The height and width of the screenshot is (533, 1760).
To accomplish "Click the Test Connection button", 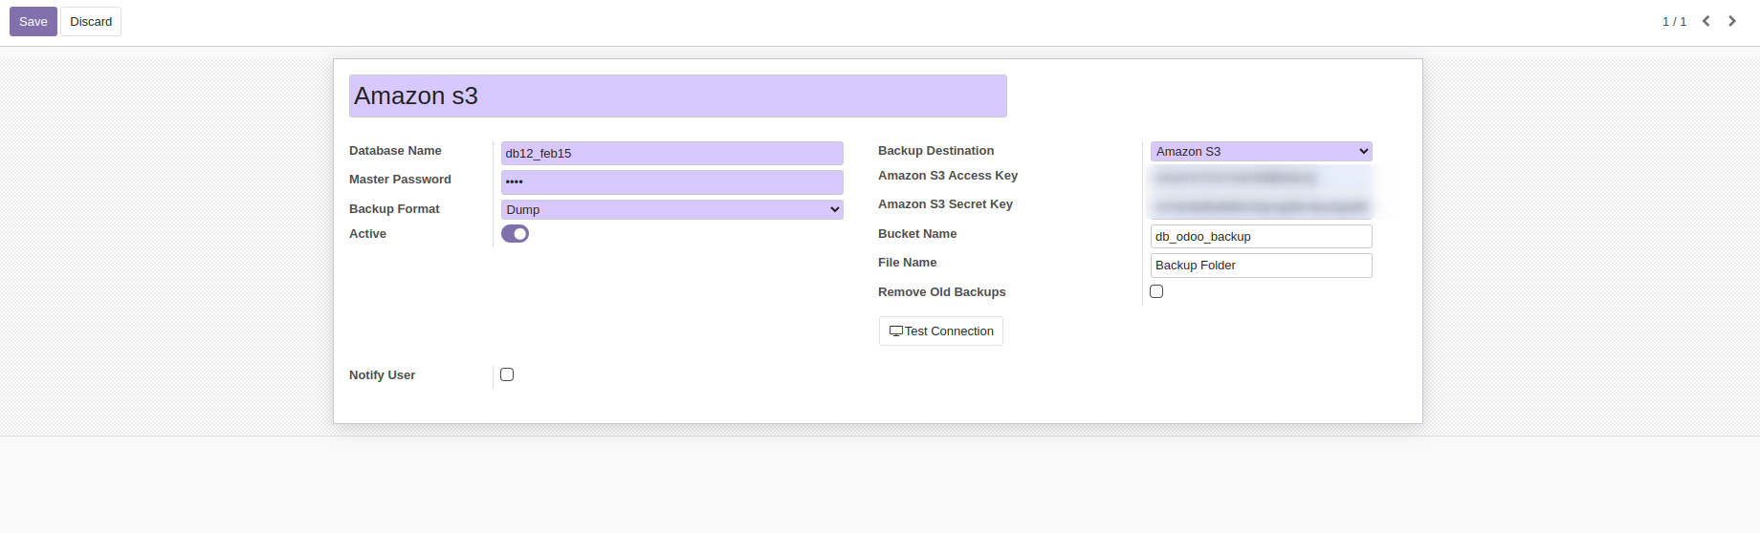I will coord(941,330).
